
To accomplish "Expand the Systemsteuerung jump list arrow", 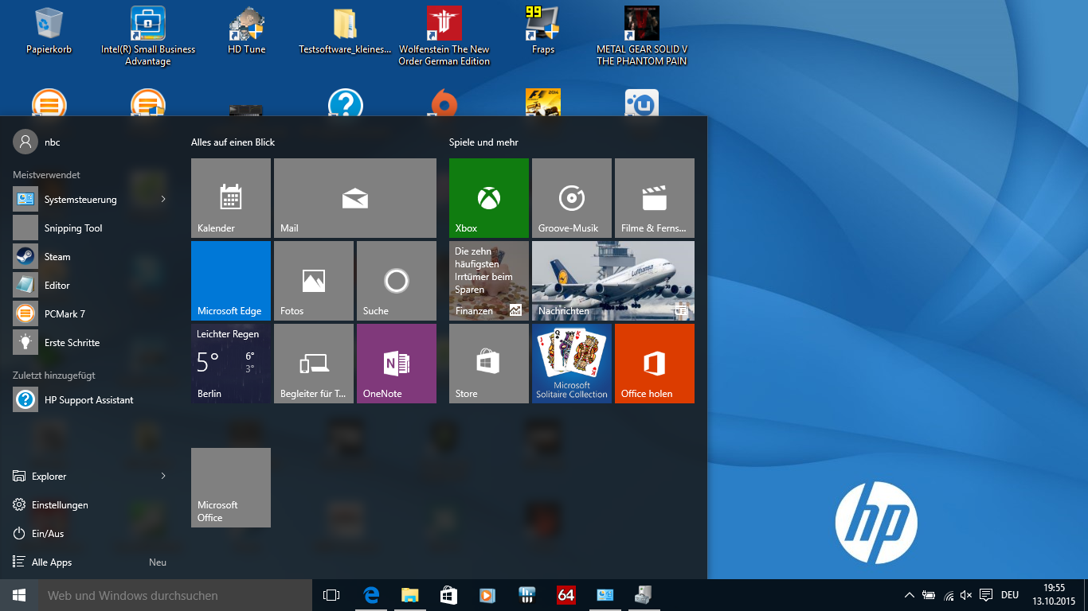I will click(x=163, y=199).
